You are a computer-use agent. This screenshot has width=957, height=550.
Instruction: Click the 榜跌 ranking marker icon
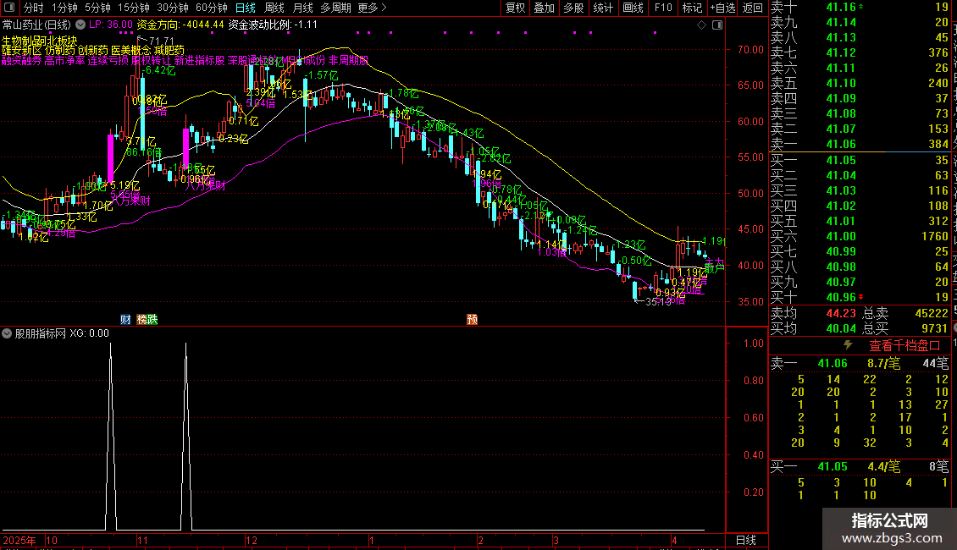[147, 320]
